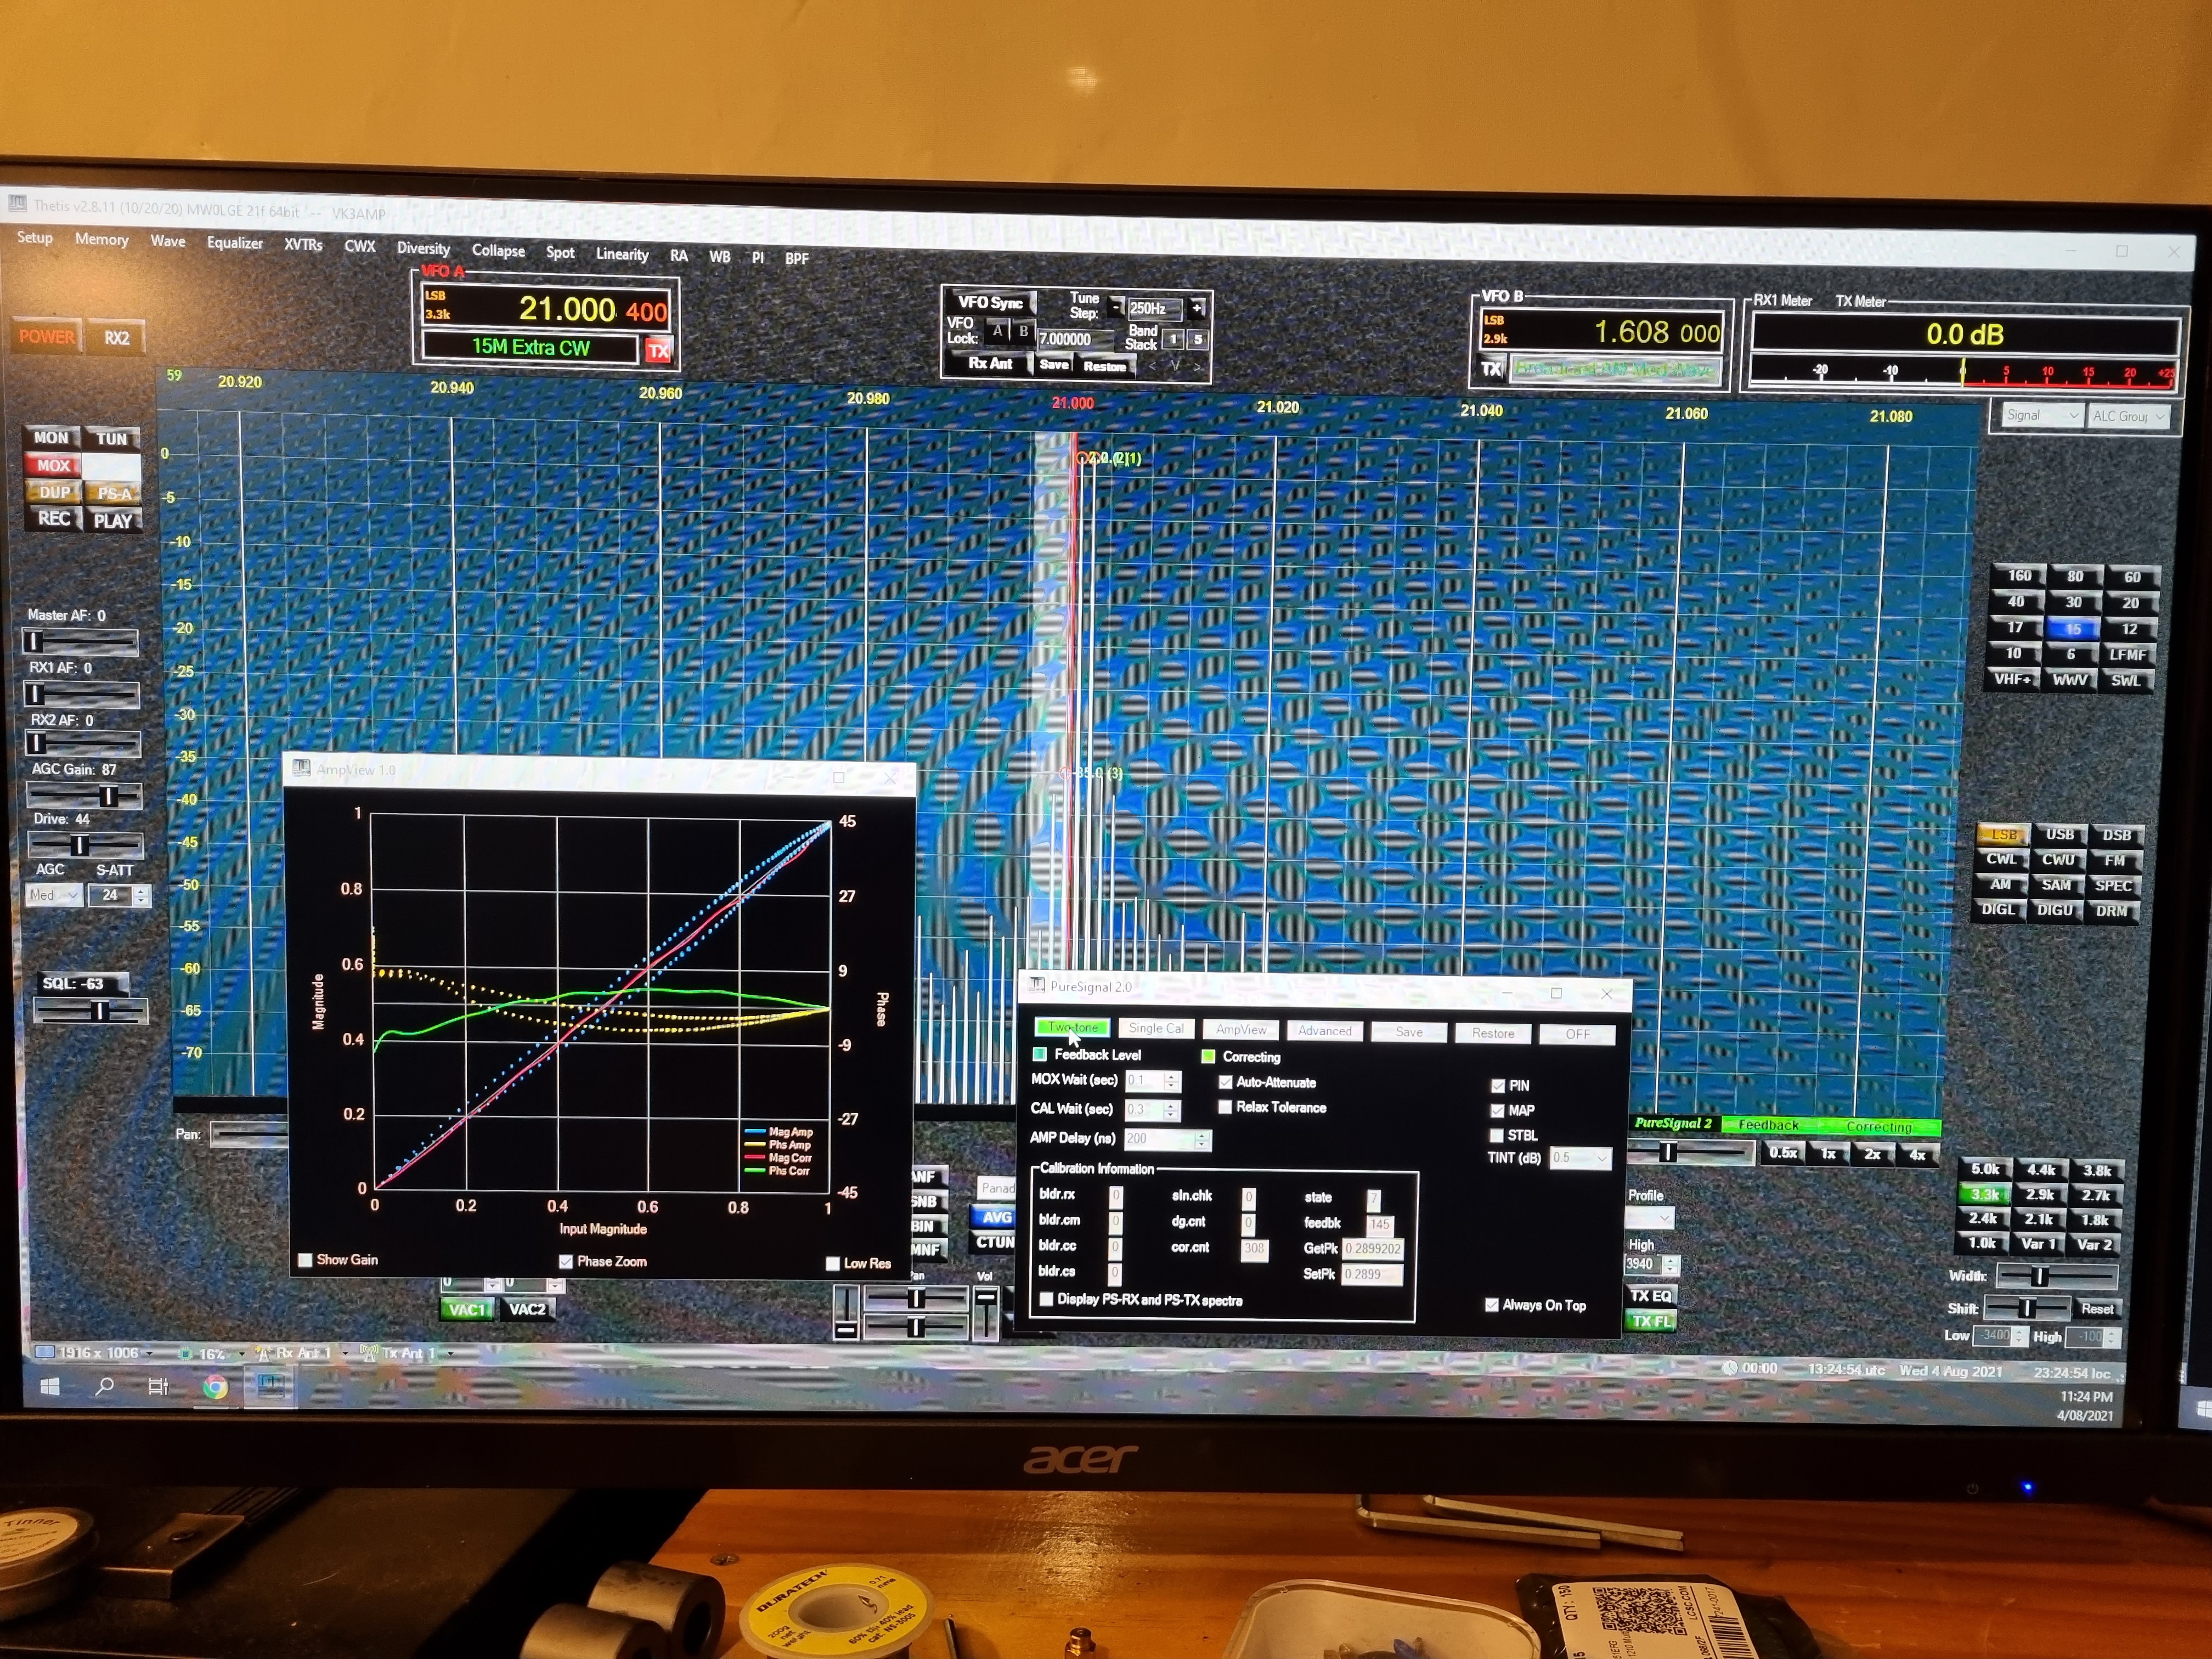The width and height of the screenshot is (2212, 1659).
Task: Enable the STBL checkbox
Action: (1497, 1135)
